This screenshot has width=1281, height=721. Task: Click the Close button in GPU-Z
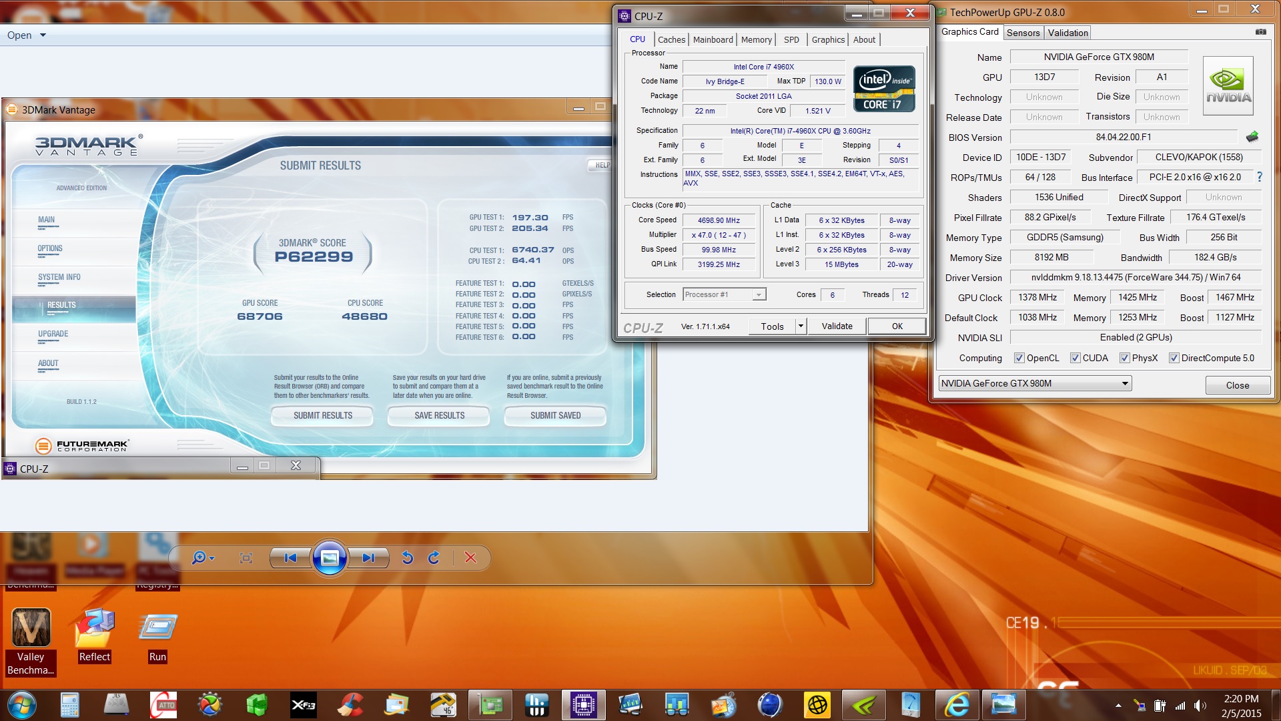[x=1237, y=385]
